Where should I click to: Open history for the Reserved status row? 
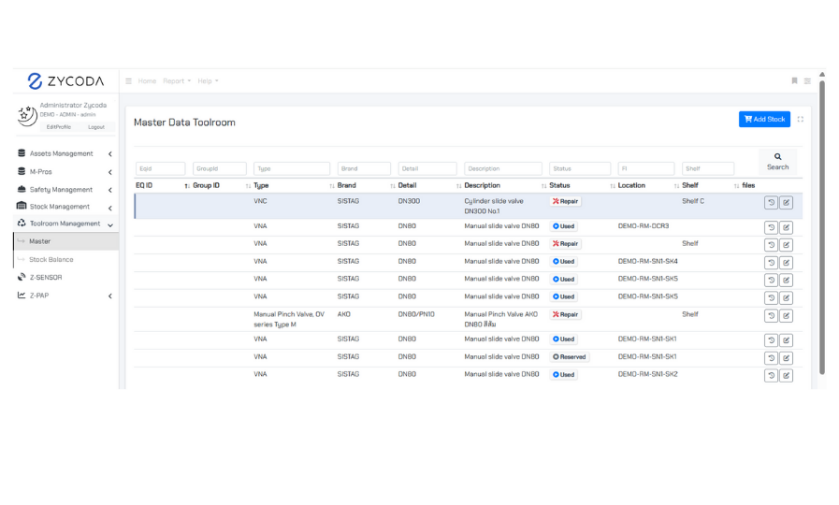pos(771,358)
